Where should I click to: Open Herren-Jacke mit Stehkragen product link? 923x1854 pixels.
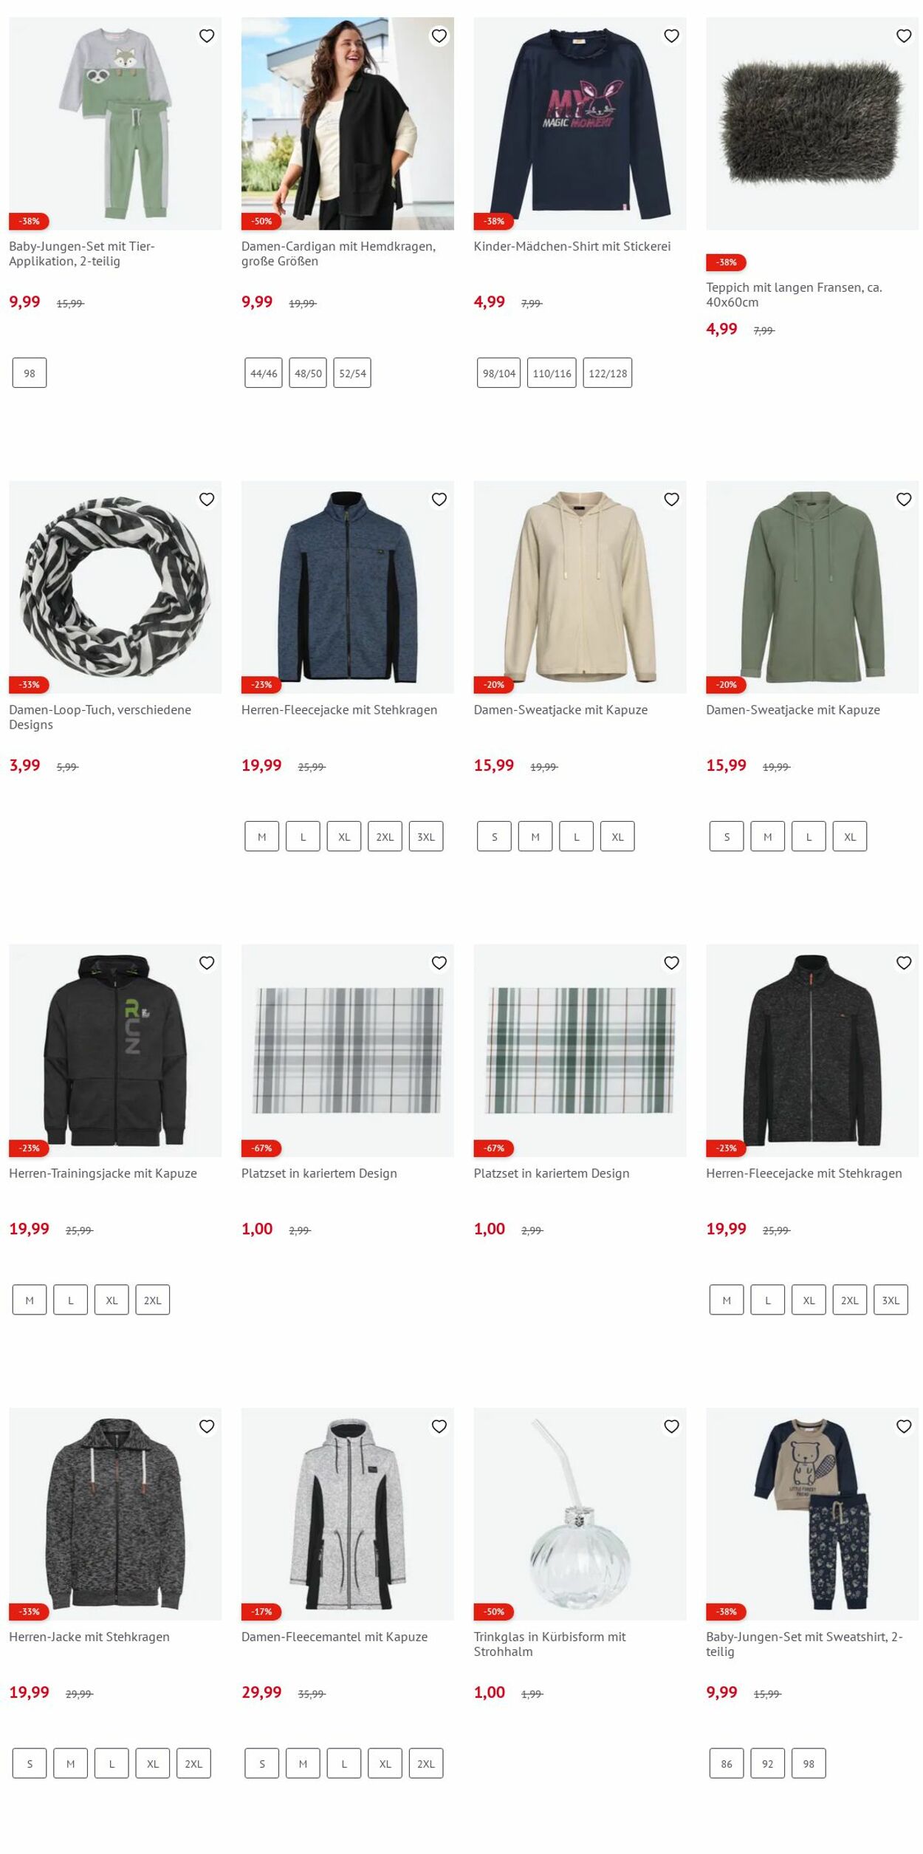tap(89, 1637)
